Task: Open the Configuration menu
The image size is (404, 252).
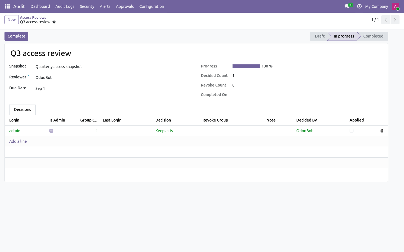Action: coord(151,6)
